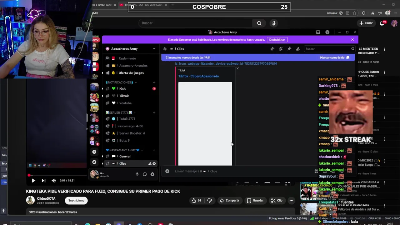Open YouTube account avatar menu
The image size is (400, 225).
pyautogui.click(x=394, y=23)
